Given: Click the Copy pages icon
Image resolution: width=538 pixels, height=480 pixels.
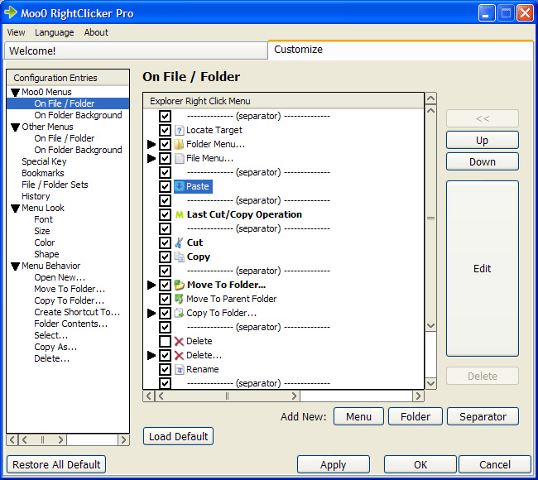Looking at the screenshot, I should tap(179, 257).
